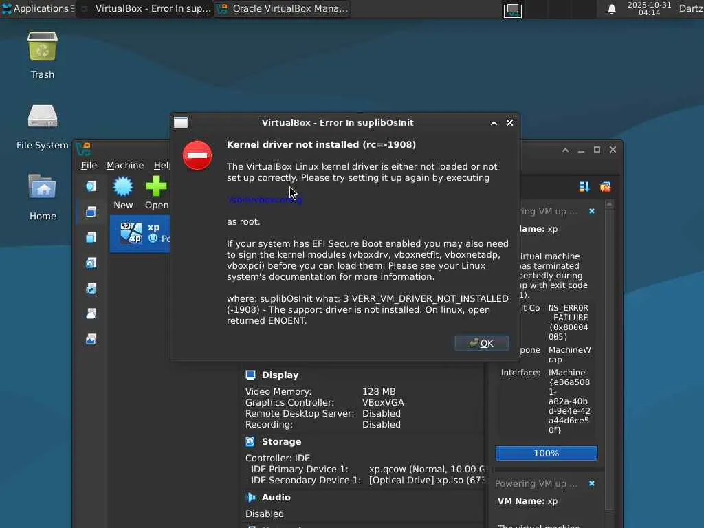Screen dimensions: 704x528
Task: Click the 128 MB Video Memory value
Action: [x=379, y=391]
